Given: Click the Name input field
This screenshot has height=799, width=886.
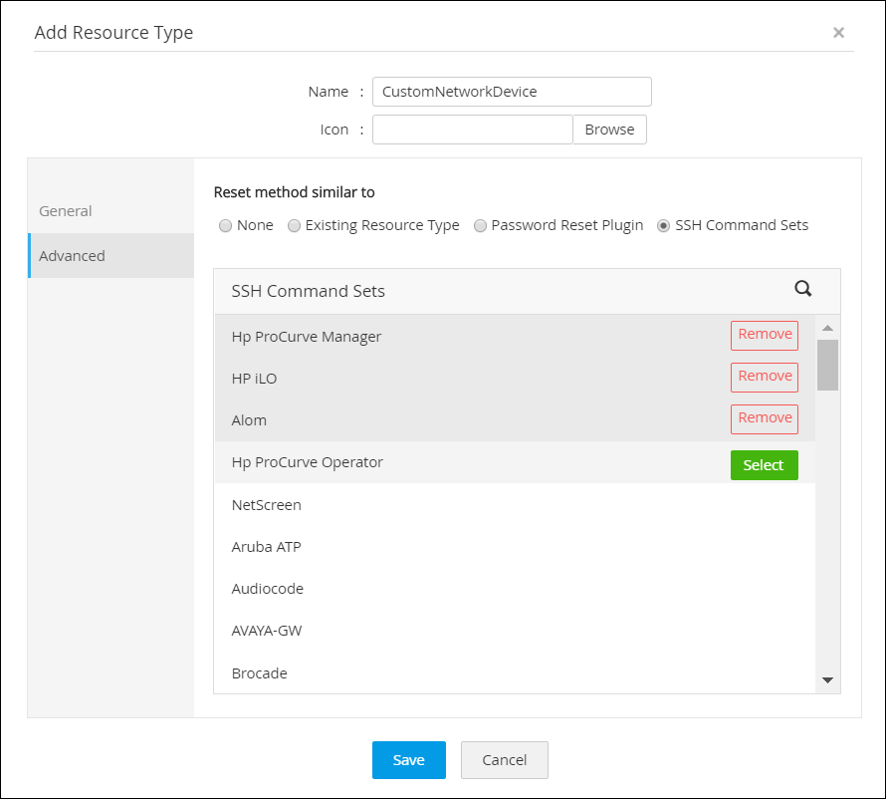Looking at the screenshot, I should point(511,92).
